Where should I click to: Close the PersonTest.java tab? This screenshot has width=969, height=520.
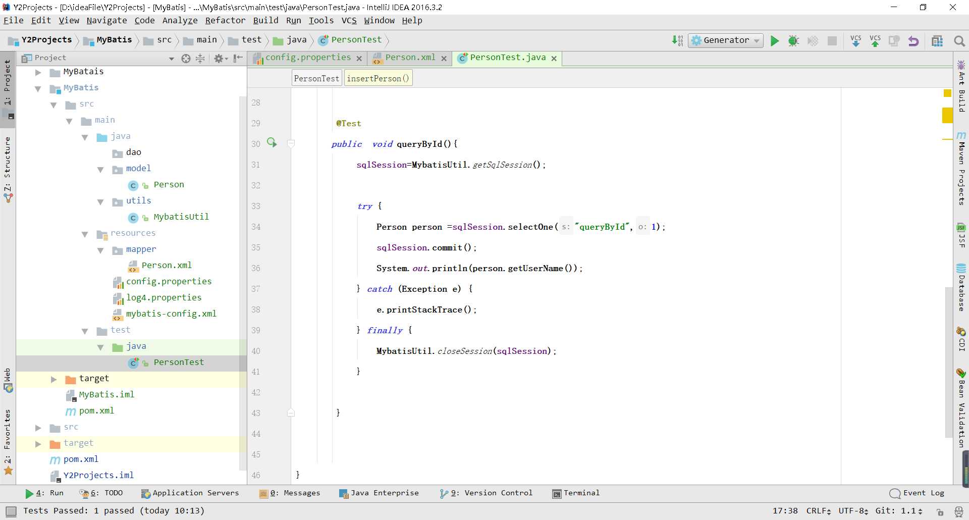554,59
